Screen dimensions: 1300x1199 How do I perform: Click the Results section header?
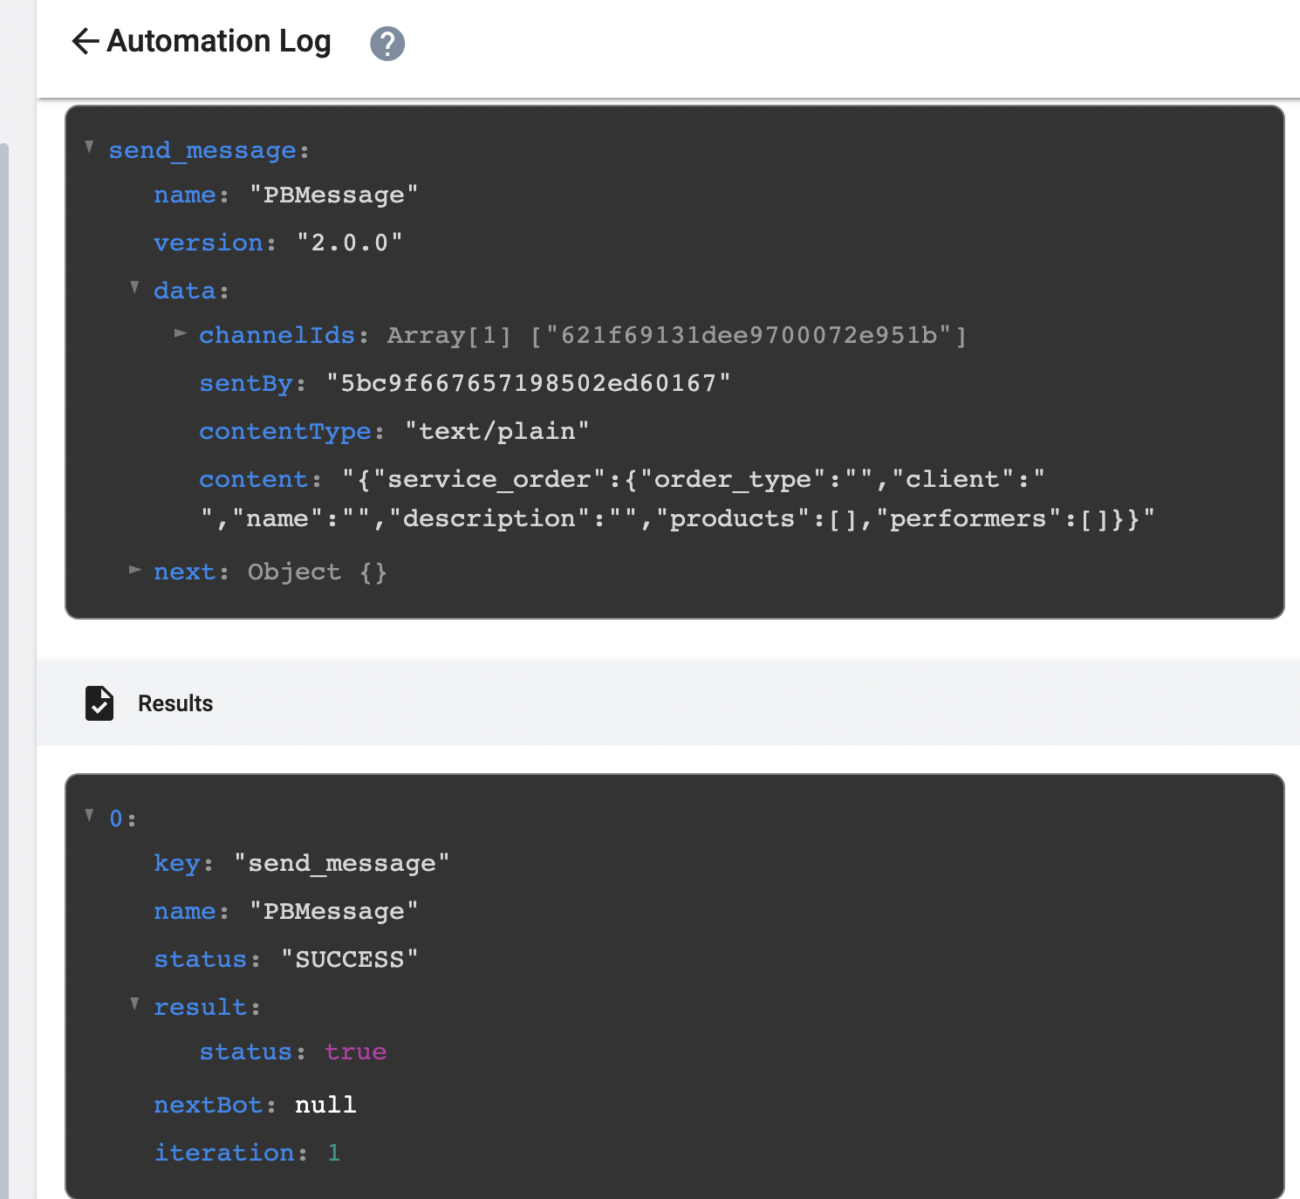point(174,703)
